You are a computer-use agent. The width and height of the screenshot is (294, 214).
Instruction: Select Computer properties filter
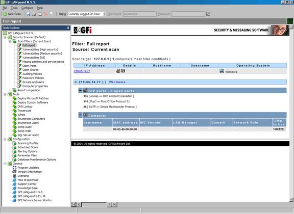35,86
